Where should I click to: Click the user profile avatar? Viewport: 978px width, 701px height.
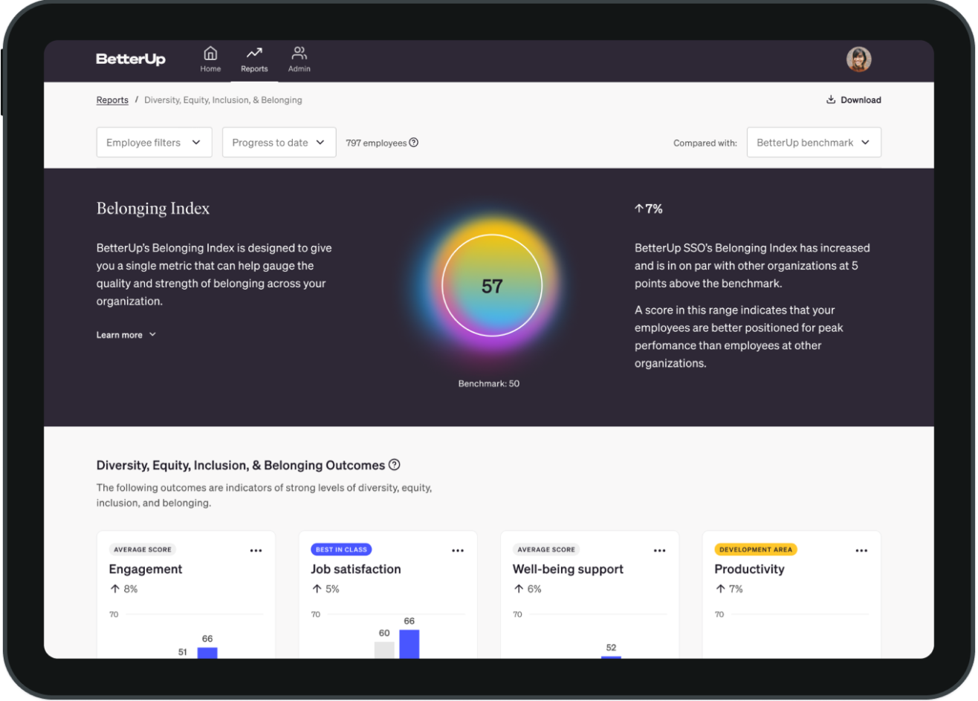pyautogui.click(x=858, y=59)
